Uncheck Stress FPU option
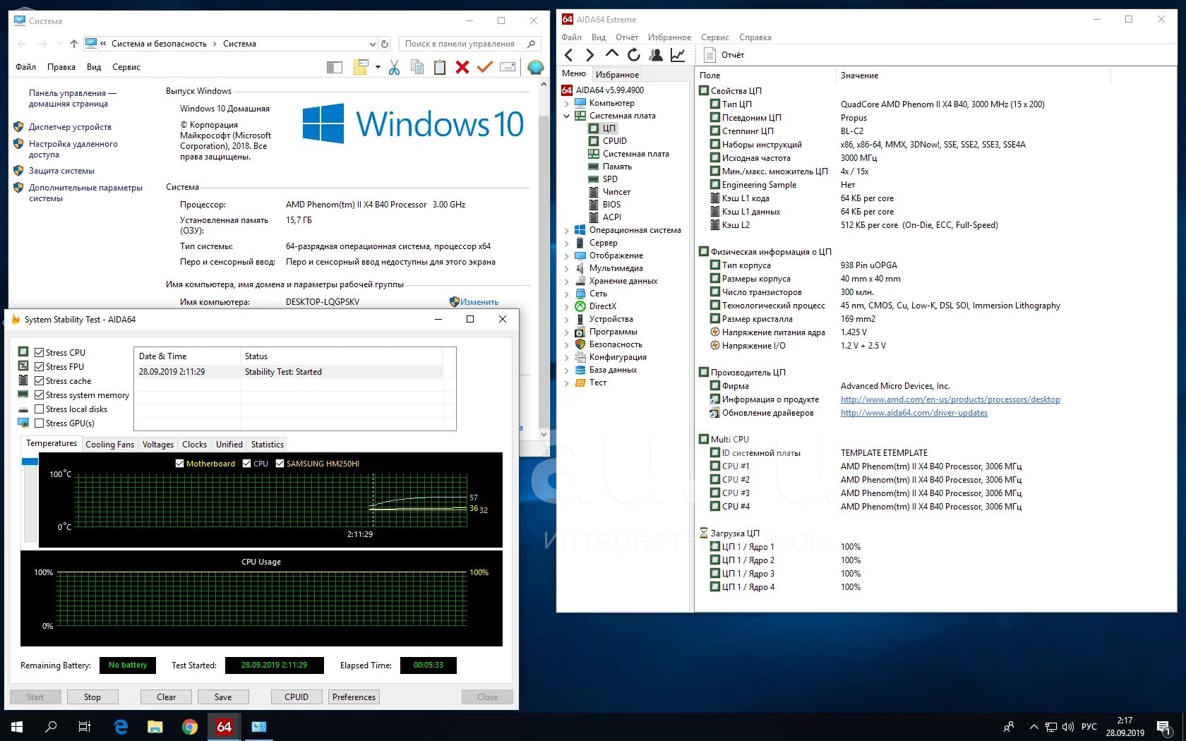Image resolution: width=1186 pixels, height=741 pixels. 40,367
